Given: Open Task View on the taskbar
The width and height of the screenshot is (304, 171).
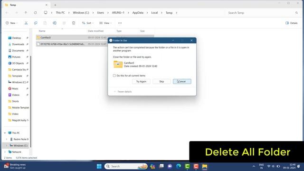Looking at the screenshot, I should pyautogui.click(x=161, y=166).
